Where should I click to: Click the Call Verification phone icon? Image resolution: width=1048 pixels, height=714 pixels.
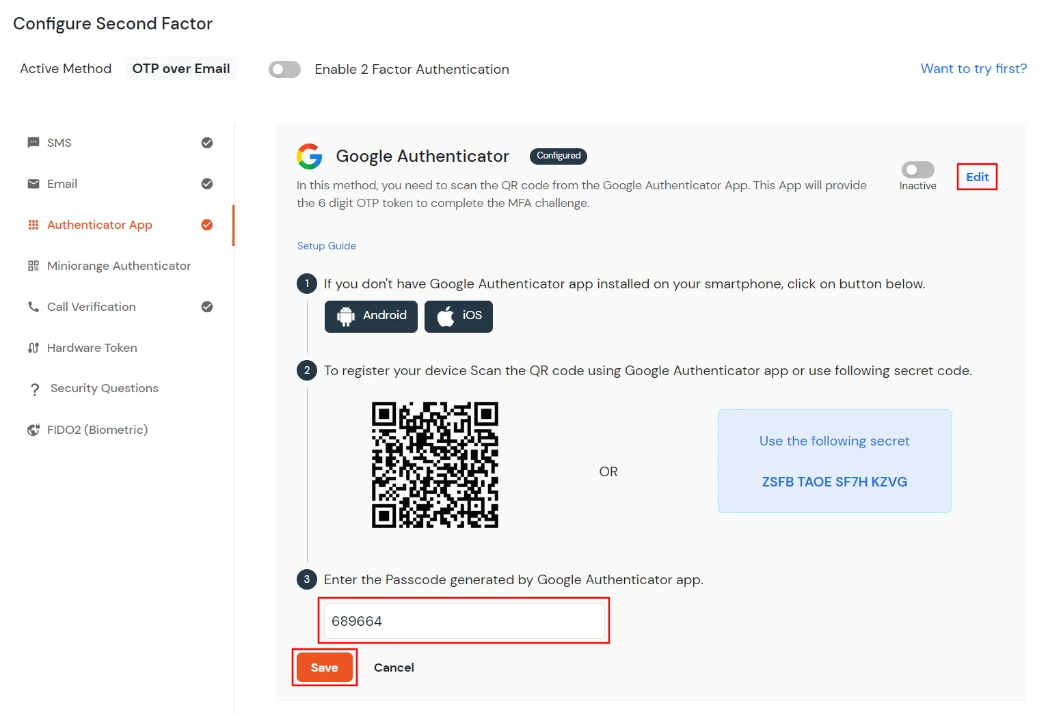tap(33, 306)
